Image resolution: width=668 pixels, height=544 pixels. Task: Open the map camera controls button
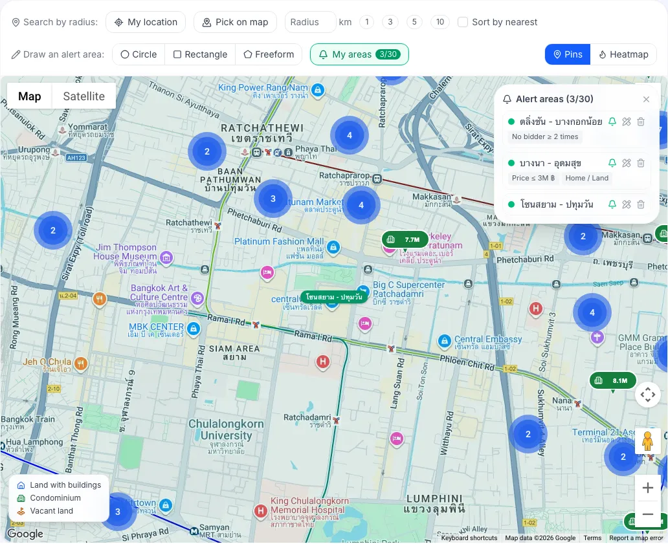pyautogui.click(x=647, y=395)
